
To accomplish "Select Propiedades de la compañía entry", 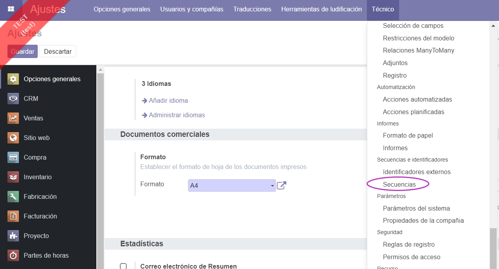I will (x=423, y=221).
